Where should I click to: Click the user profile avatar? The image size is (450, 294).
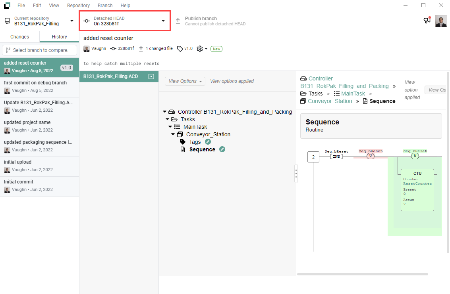pos(440,21)
